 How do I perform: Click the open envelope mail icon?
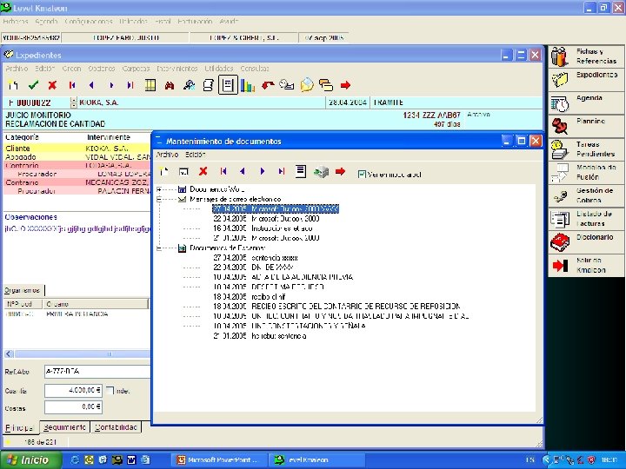tap(307, 85)
